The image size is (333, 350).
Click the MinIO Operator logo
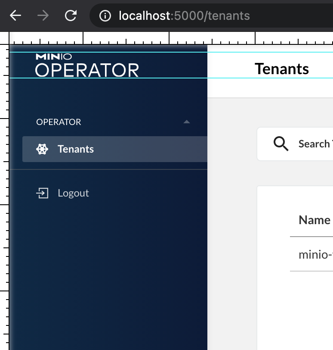[x=87, y=66]
